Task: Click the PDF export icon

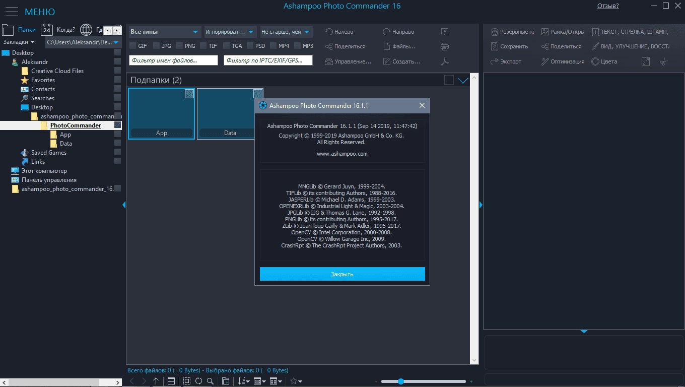Action: [445, 61]
